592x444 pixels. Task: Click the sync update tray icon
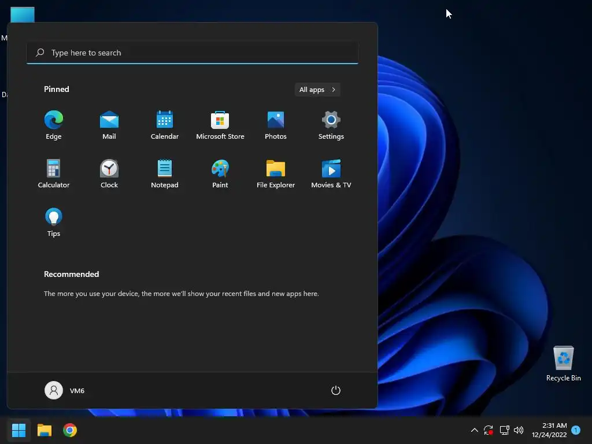pyautogui.click(x=489, y=430)
